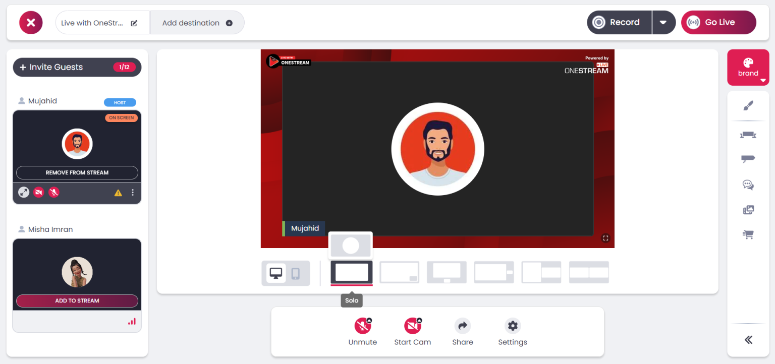This screenshot has height=364, width=775.
Task: Disable Mujahid's camera toggle
Action: [39, 192]
